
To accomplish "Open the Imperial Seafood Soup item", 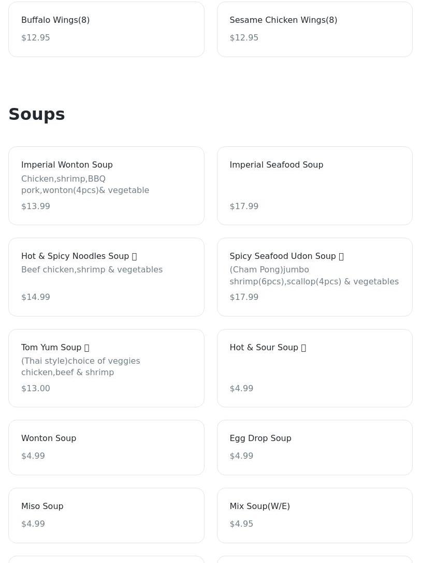I will 314,185.
